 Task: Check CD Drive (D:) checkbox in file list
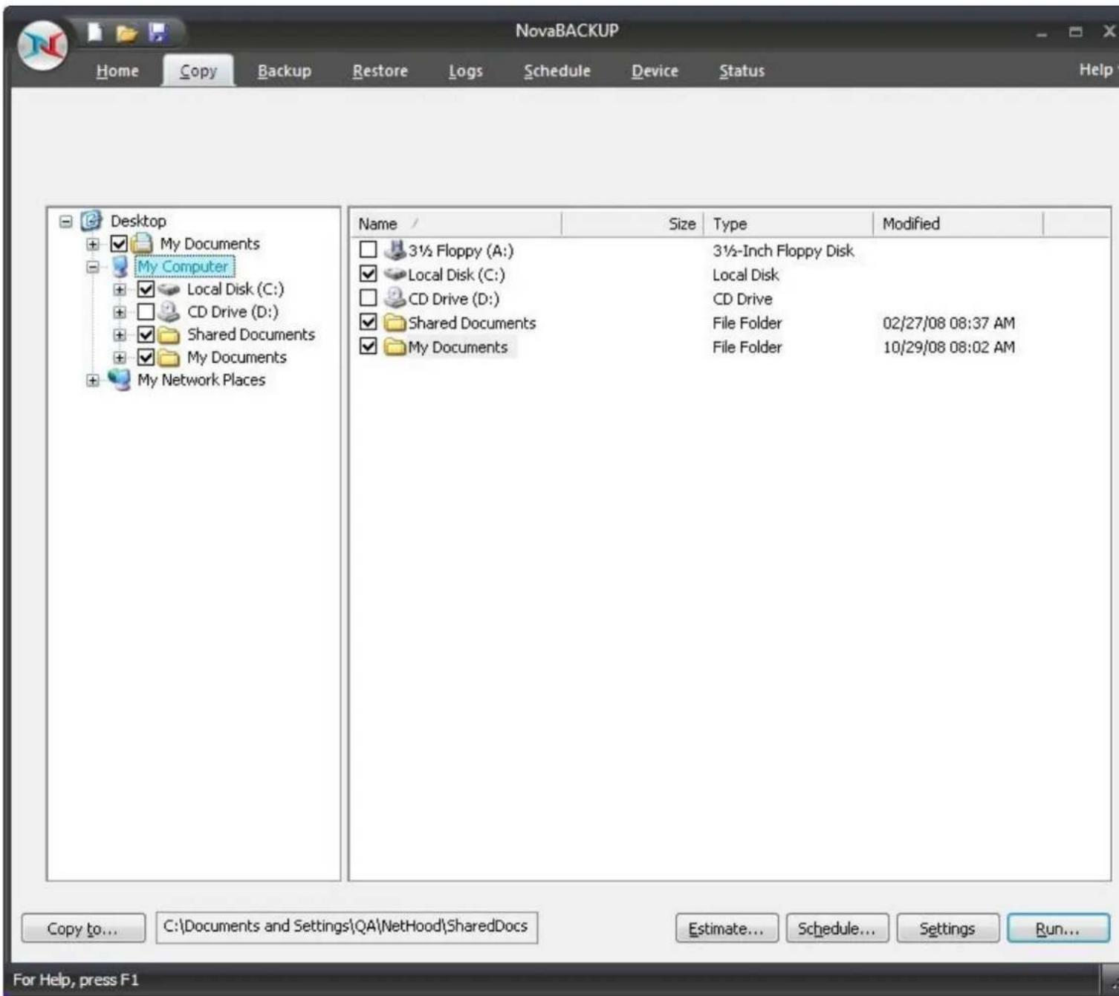click(x=368, y=298)
